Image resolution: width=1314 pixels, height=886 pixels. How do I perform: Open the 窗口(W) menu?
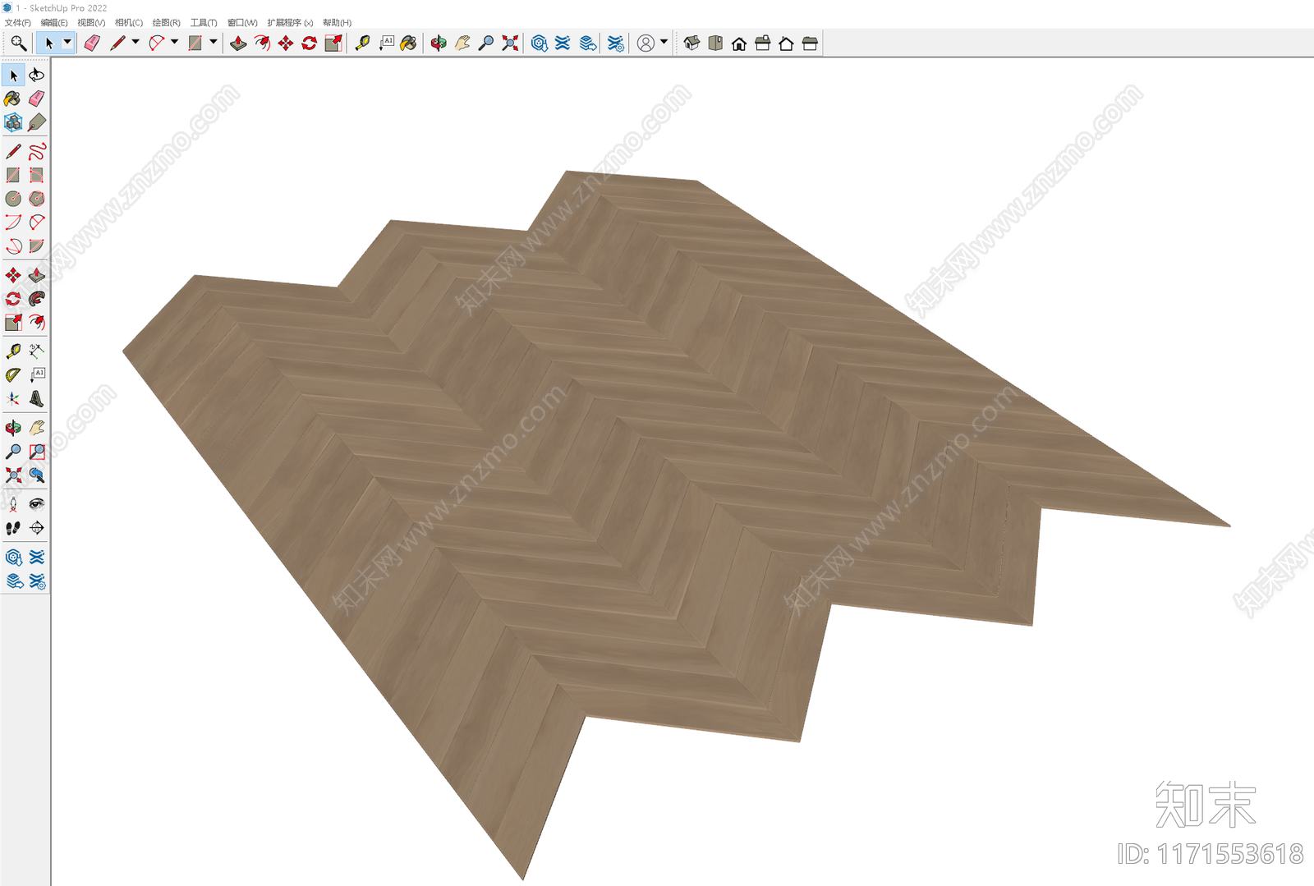[x=242, y=22]
